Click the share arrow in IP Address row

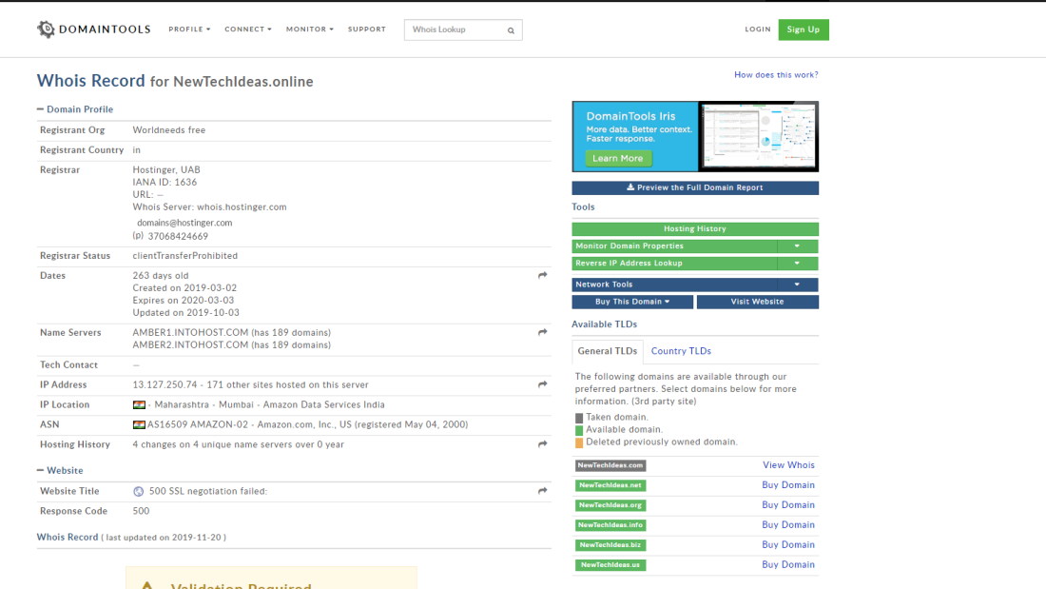click(x=542, y=384)
